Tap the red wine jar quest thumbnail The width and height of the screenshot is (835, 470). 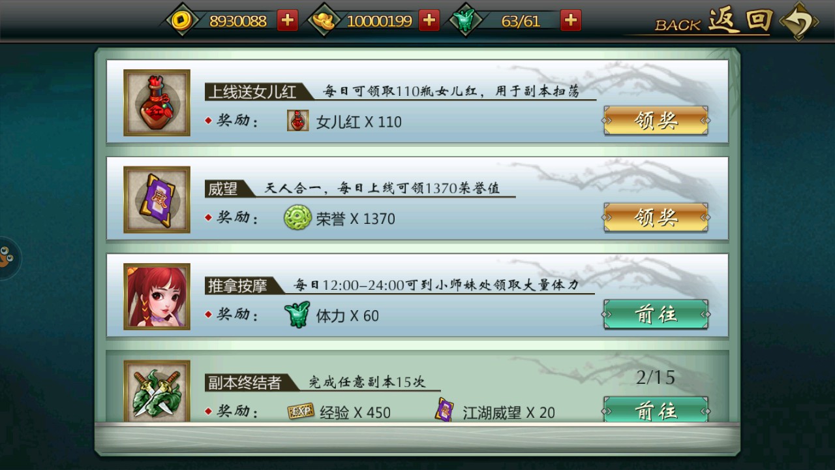157,103
